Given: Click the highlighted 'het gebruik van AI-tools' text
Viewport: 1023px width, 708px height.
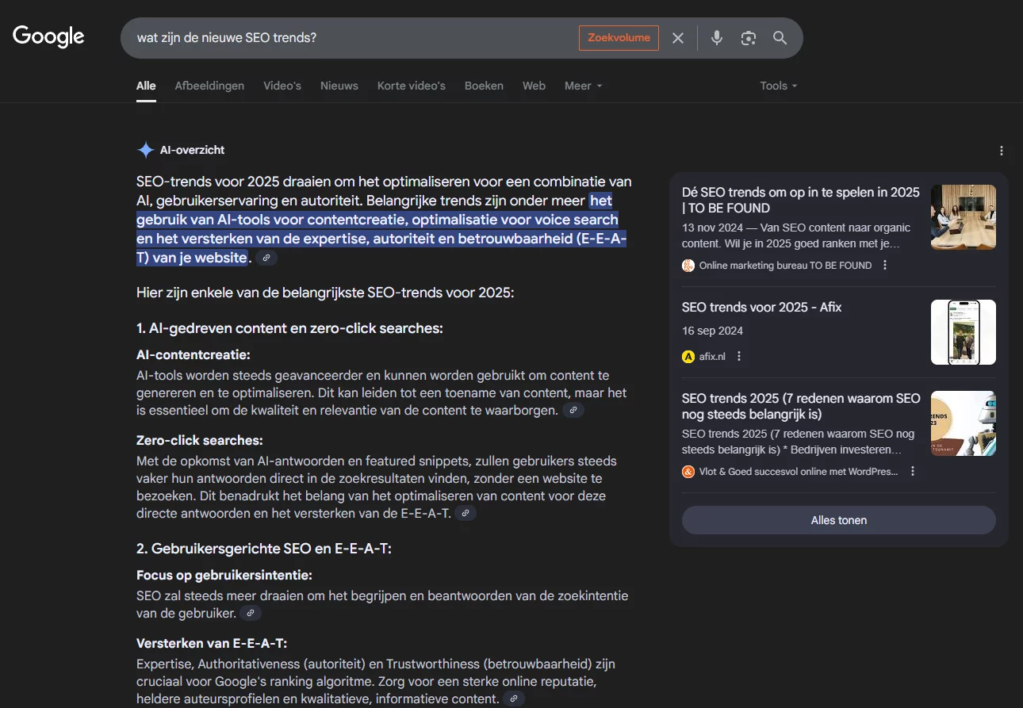Looking at the screenshot, I should [382, 229].
